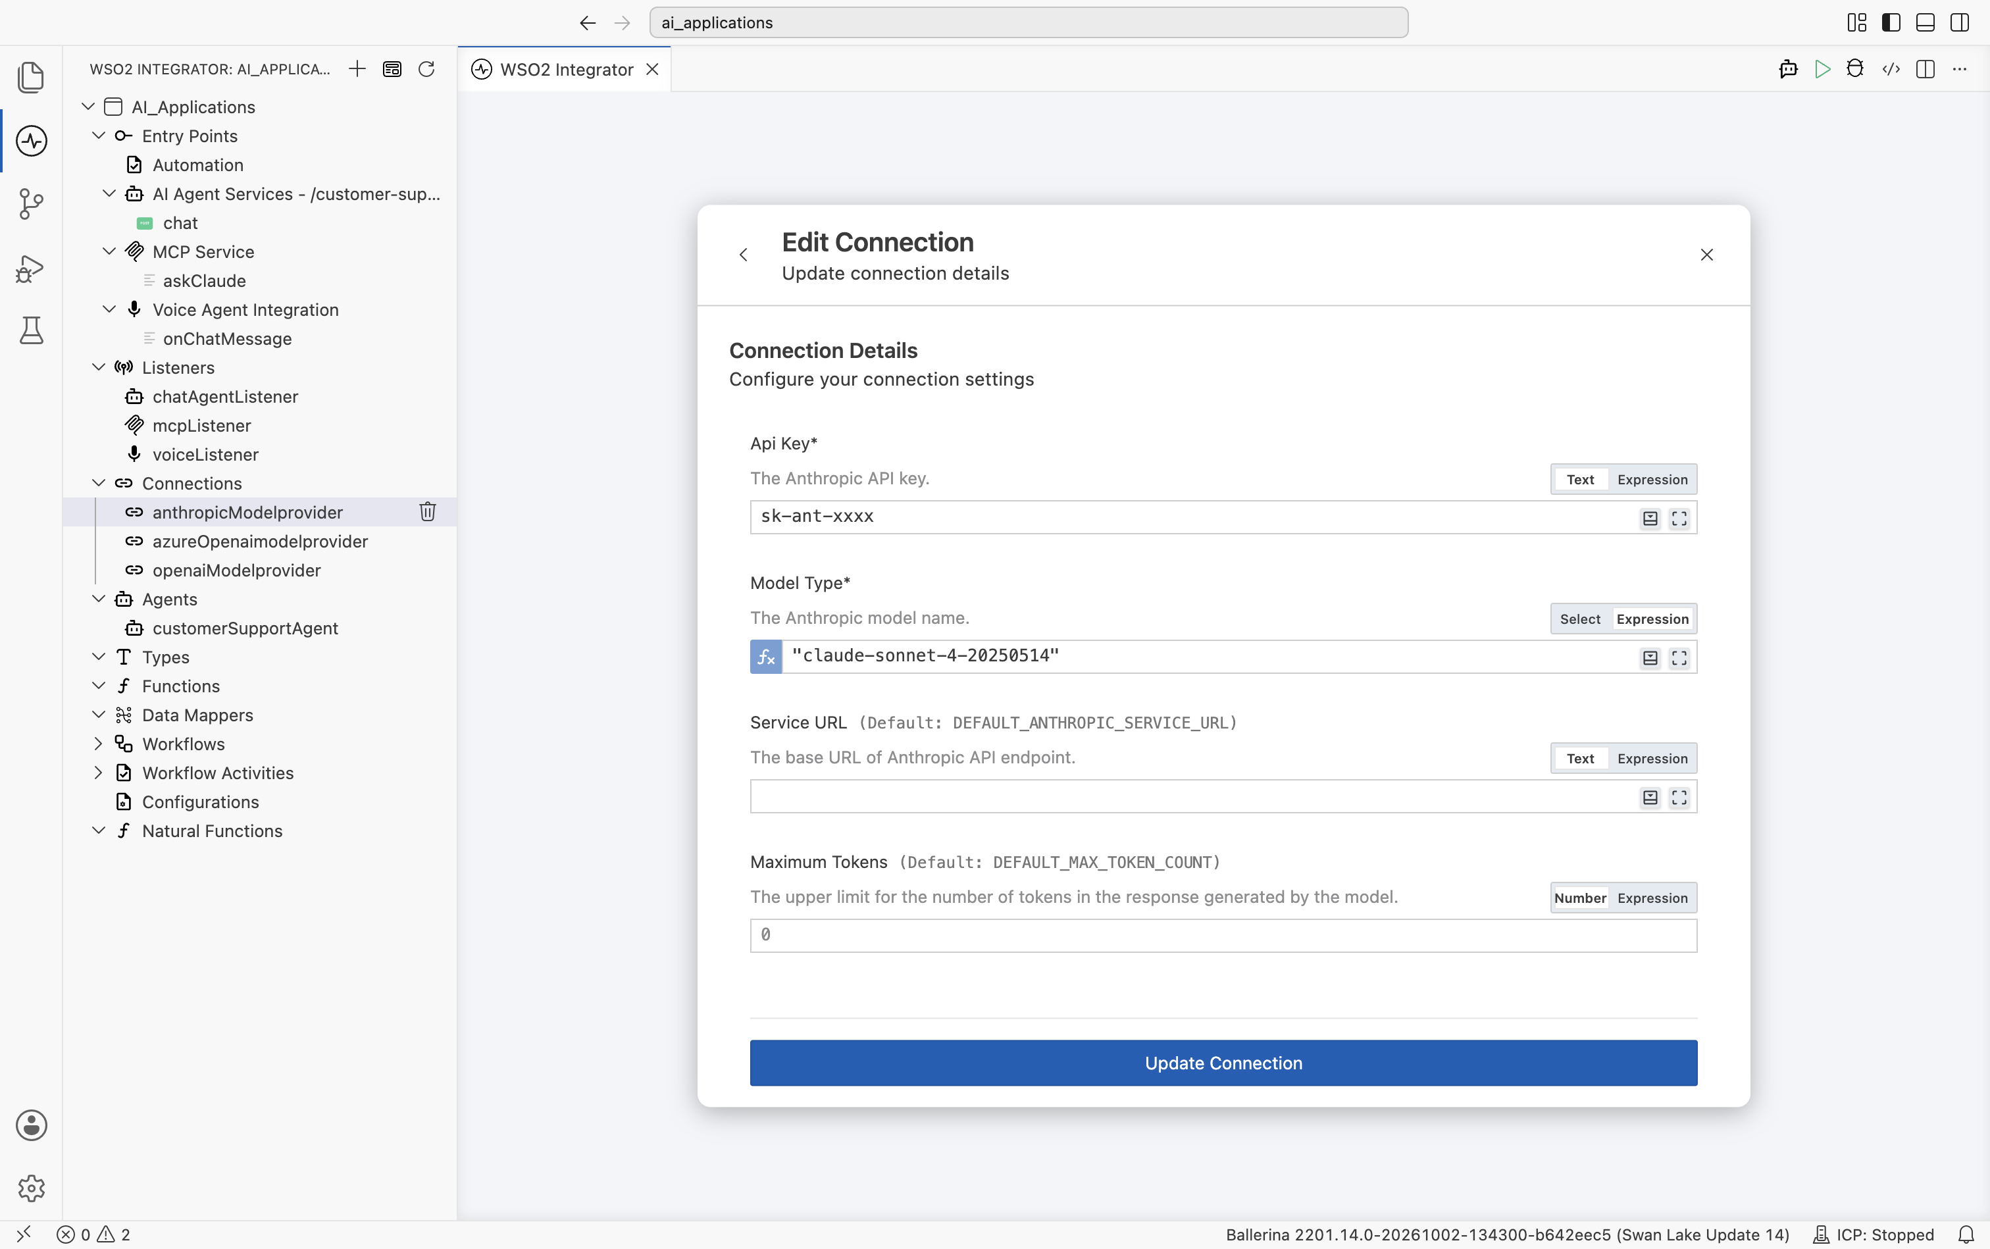Click Ballerina version status bar text

pyautogui.click(x=1508, y=1234)
